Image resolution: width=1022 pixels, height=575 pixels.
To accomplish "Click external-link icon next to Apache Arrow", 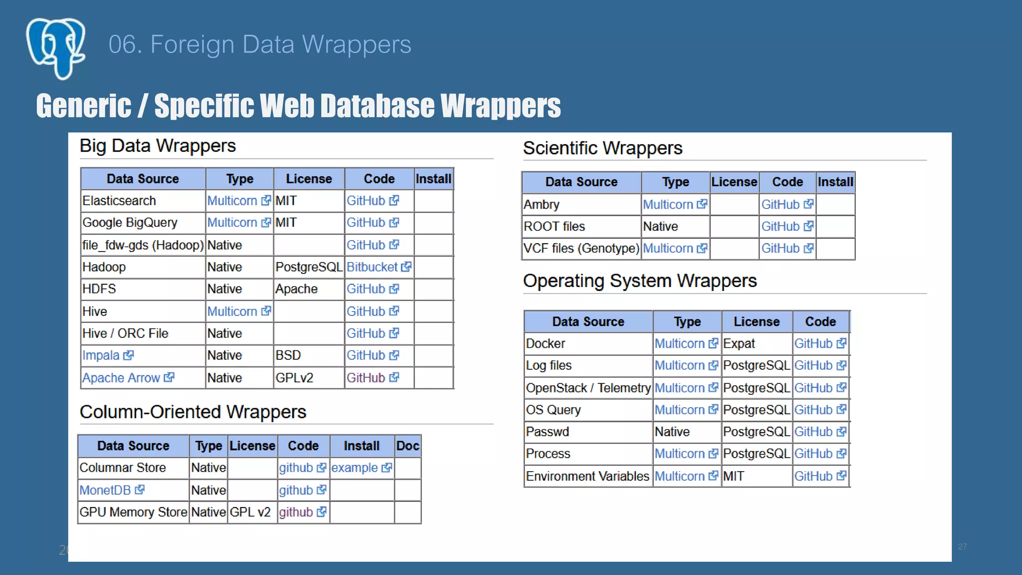I will (x=169, y=377).
